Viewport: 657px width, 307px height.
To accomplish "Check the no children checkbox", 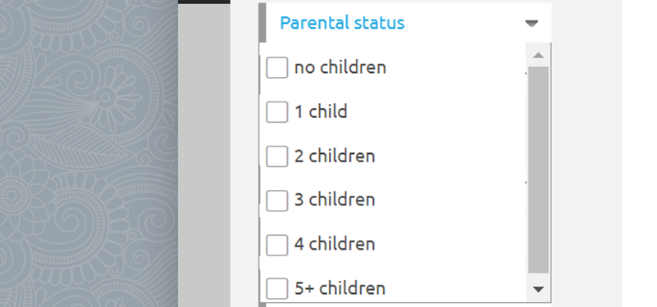I will click(x=277, y=68).
